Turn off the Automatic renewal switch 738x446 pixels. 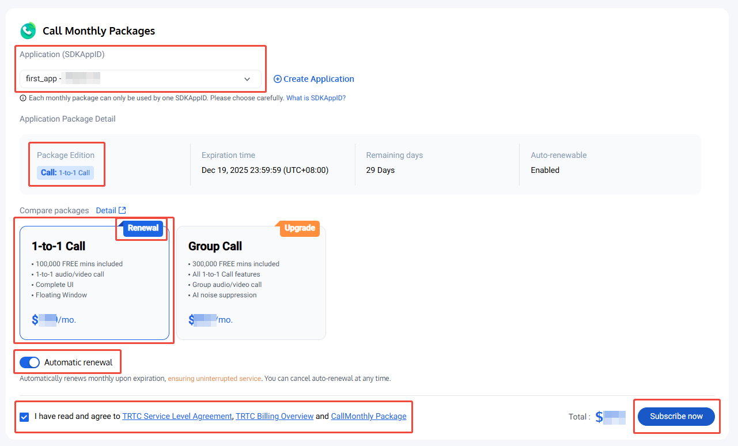29,362
